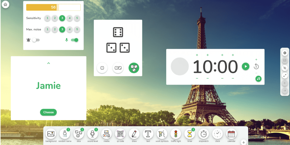Open the settings gear in side panel
The width and height of the screenshot is (290, 145).
285,53
